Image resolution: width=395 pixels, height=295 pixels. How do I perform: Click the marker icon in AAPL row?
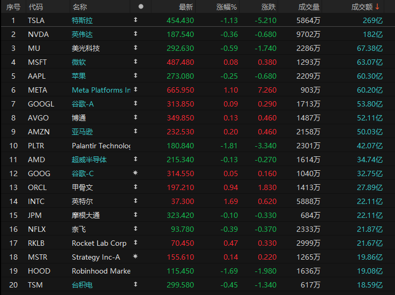pyautogui.click(x=136, y=76)
